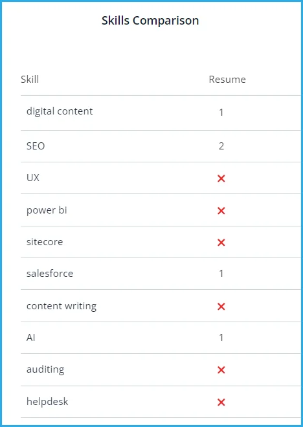Click the red X icon for auditing
303x427 pixels.
pyautogui.click(x=221, y=370)
